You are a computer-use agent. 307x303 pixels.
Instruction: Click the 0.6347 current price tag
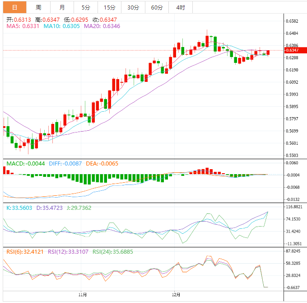click(293, 50)
